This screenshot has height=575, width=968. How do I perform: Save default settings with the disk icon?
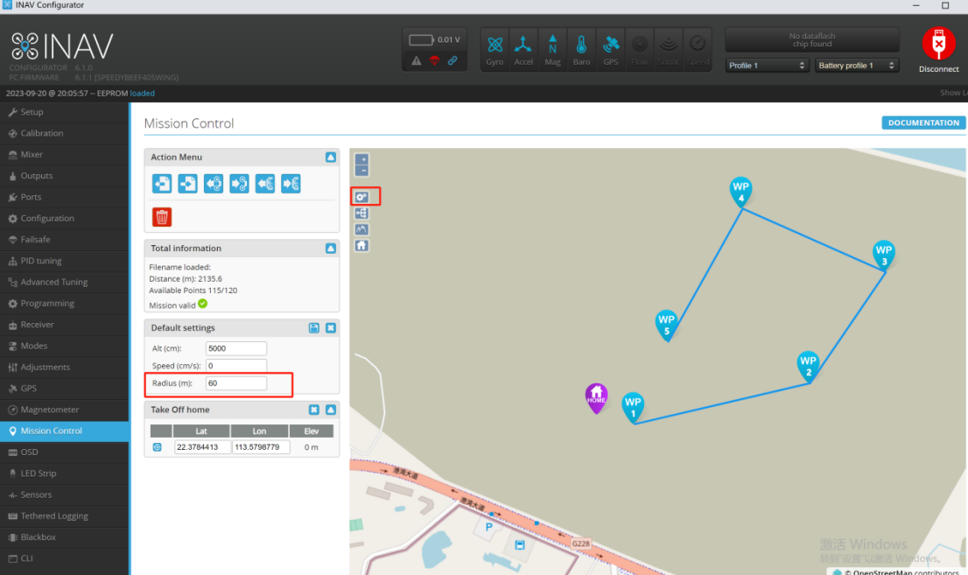[314, 328]
